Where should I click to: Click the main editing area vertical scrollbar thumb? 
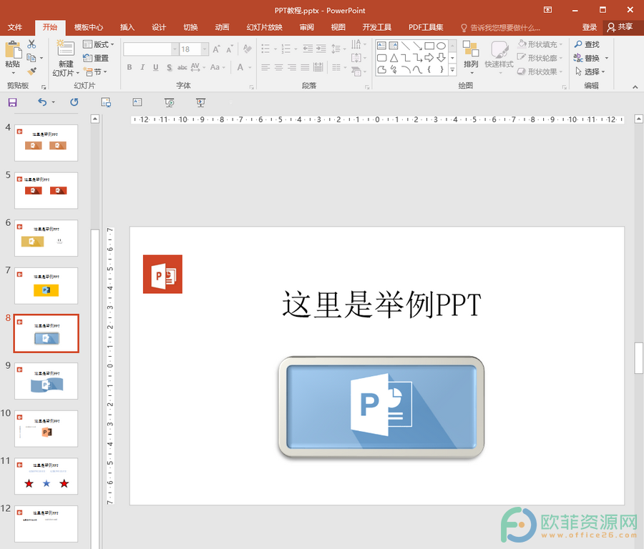coord(638,358)
